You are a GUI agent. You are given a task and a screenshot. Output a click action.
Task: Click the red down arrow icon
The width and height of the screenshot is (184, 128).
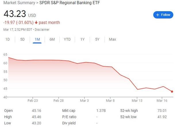(36, 23)
